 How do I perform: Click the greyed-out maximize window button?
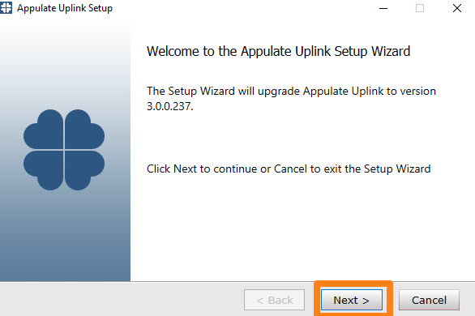(420, 8)
